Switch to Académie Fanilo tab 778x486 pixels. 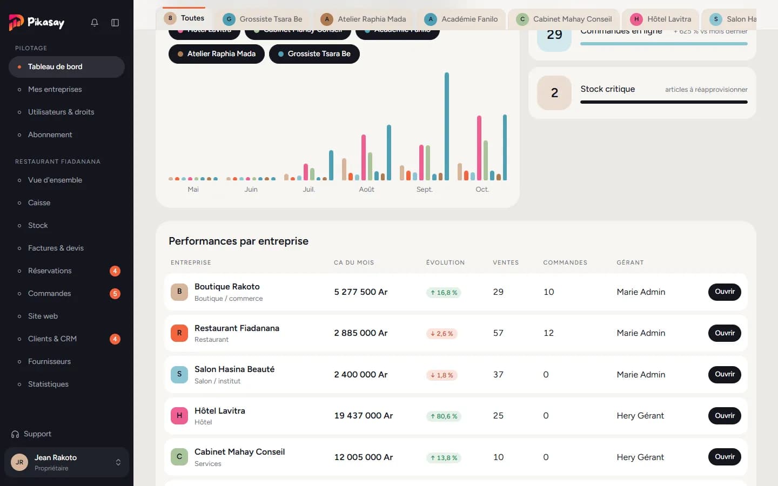pyautogui.click(x=461, y=19)
